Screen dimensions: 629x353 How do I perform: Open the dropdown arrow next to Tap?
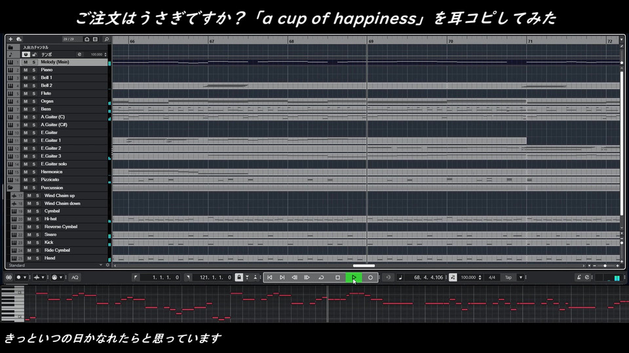tap(521, 277)
